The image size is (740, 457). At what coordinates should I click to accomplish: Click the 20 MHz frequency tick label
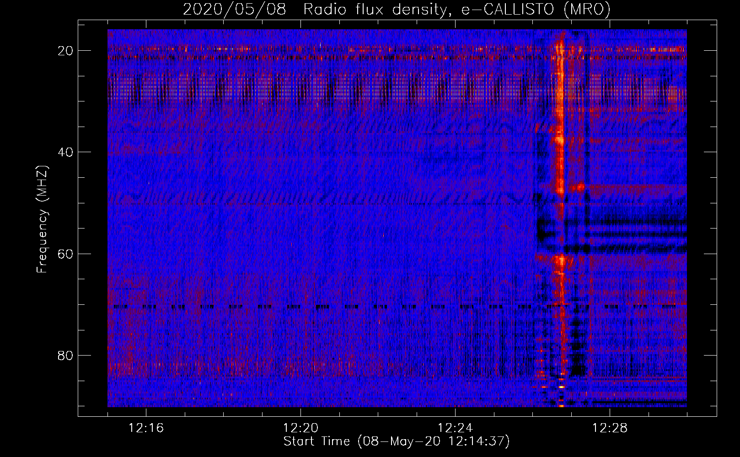(x=66, y=51)
